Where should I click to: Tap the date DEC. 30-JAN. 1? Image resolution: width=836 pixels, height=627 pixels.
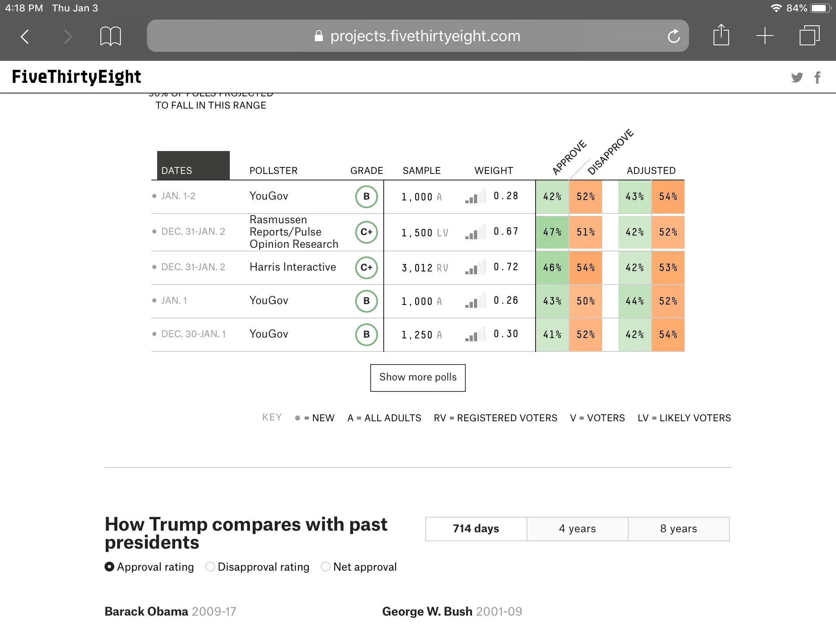(193, 334)
